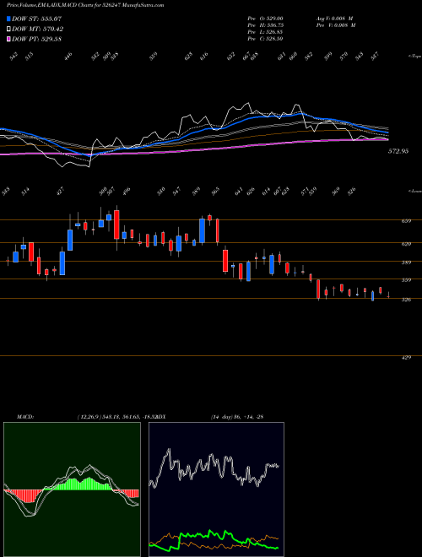Image resolution: width=422 pixels, height=557 pixels.
Task: Click the 'MACD:' indicator heading
Action: click(24, 417)
